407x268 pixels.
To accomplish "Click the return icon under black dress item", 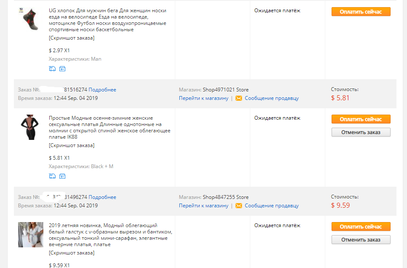I will click(x=62, y=176).
